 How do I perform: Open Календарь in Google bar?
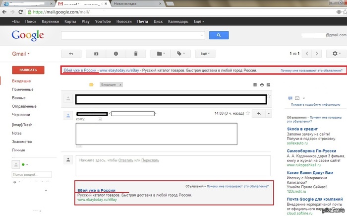(x=178, y=21)
